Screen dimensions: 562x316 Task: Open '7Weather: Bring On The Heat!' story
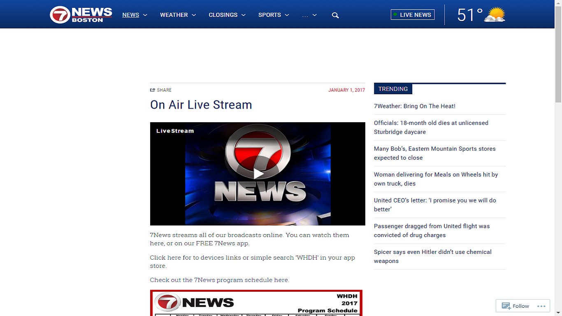(x=415, y=106)
